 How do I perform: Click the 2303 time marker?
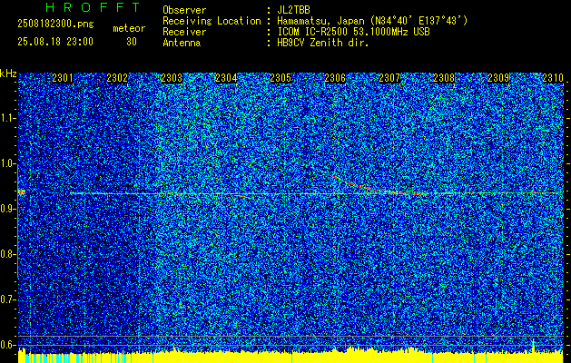pos(172,78)
